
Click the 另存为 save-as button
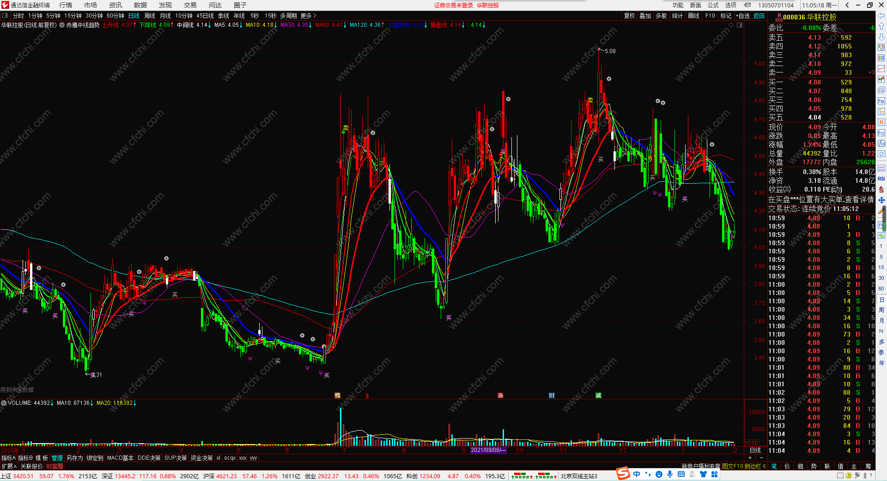[75, 458]
